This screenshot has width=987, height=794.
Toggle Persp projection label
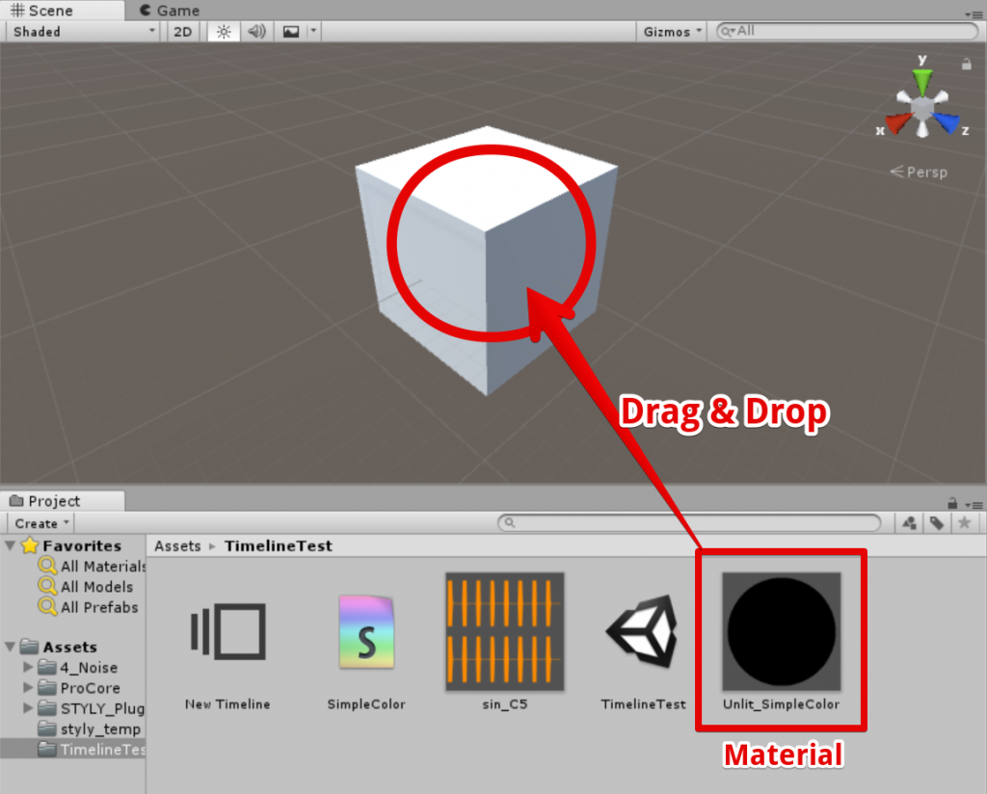[919, 172]
